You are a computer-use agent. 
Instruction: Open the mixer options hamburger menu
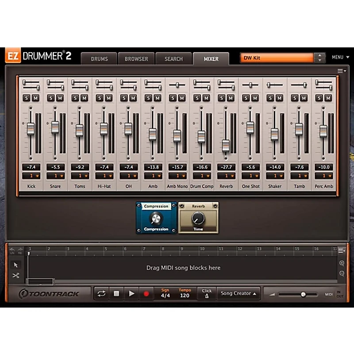[340, 70]
